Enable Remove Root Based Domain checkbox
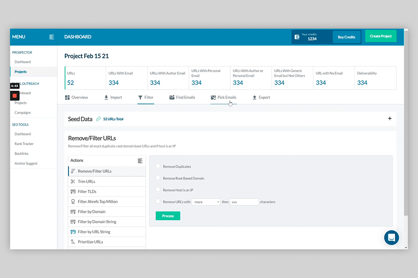 (158, 178)
